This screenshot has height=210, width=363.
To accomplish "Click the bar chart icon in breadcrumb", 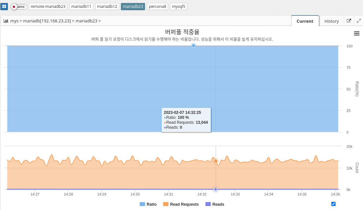I will (6, 21).
